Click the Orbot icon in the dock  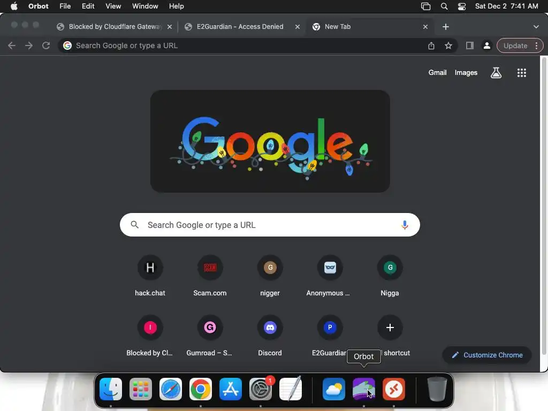point(363,389)
